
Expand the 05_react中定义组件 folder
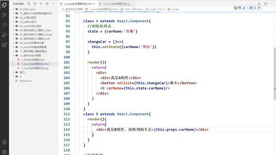(34, 26)
